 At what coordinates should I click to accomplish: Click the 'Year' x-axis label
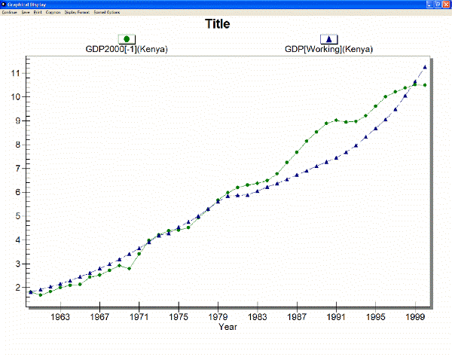[x=228, y=327]
